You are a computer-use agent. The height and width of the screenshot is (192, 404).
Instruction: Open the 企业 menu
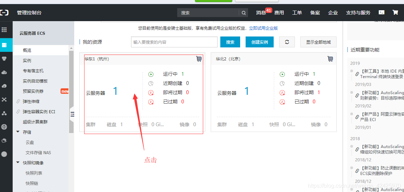[333, 13]
